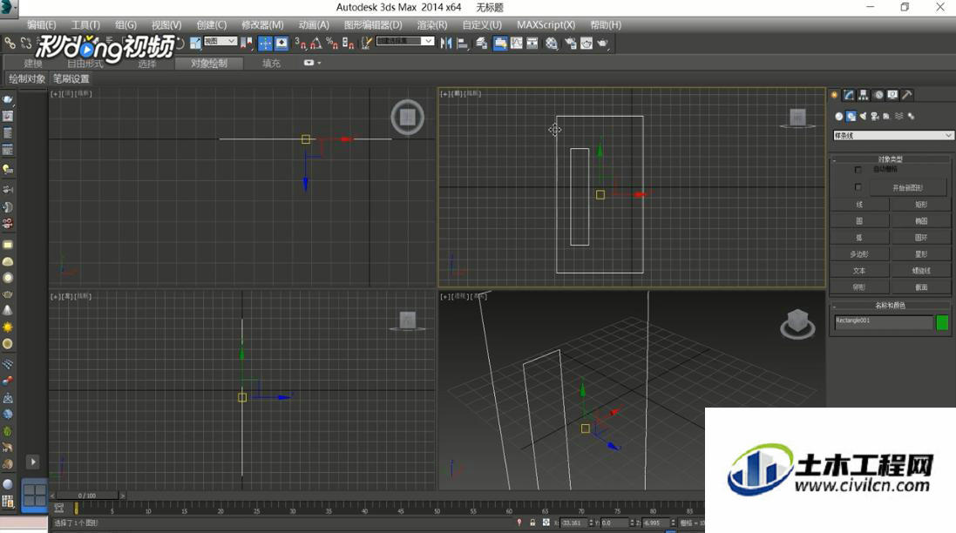Toggle angle snap icon
The width and height of the screenshot is (956, 533).
315,43
